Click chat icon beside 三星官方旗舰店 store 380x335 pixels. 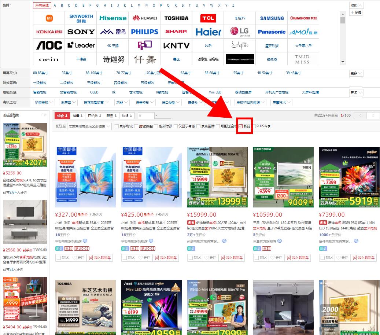click(280, 241)
